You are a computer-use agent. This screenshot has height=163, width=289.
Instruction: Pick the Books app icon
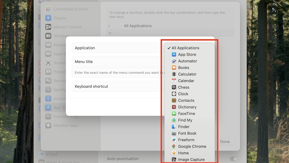[x=174, y=67]
